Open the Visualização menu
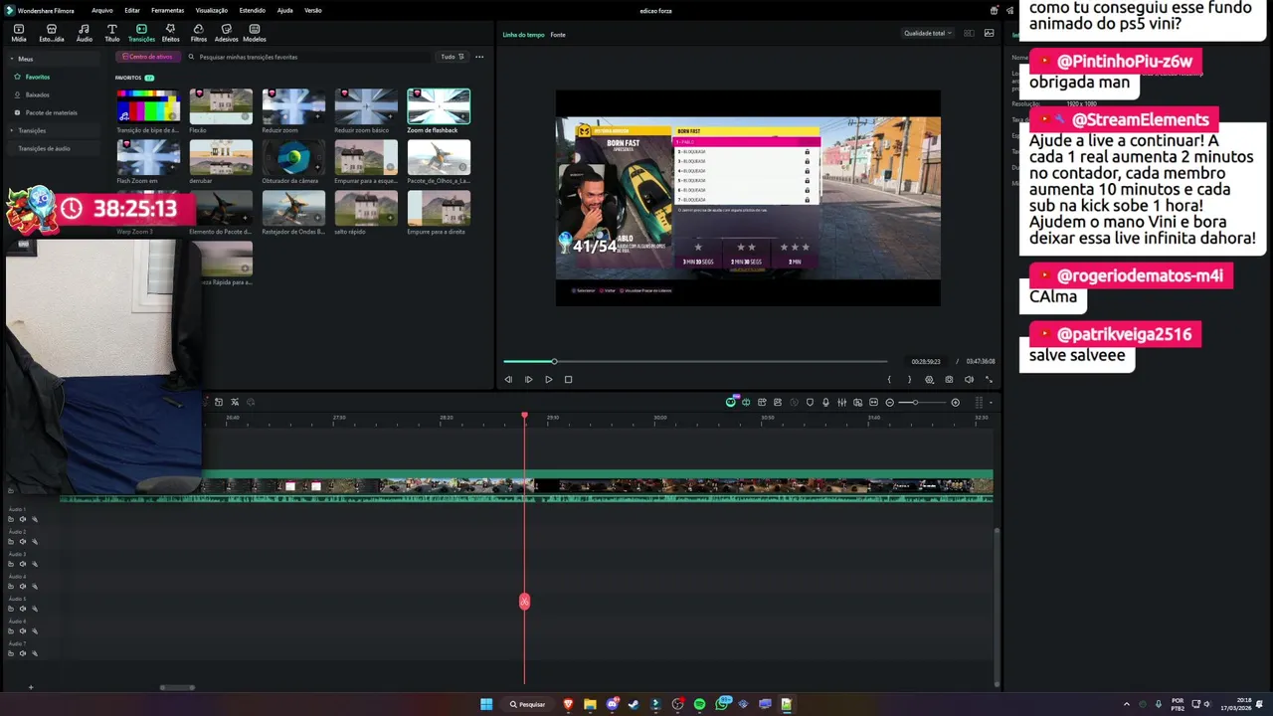This screenshot has width=1273, height=716. click(x=212, y=10)
